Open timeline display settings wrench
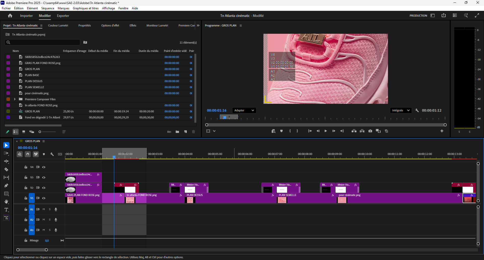The width and height of the screenshot is (484, 260). (x=52, y=154)
